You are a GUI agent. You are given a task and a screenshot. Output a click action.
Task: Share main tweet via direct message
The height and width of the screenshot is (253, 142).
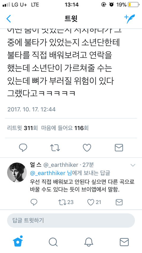point(119,148)
